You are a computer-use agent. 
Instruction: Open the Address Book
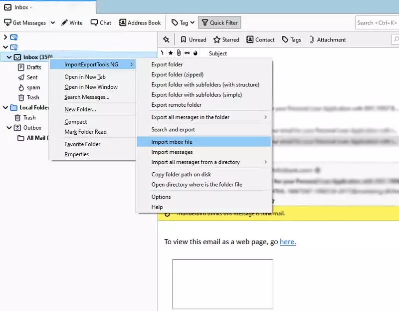[x=140, y=22]
